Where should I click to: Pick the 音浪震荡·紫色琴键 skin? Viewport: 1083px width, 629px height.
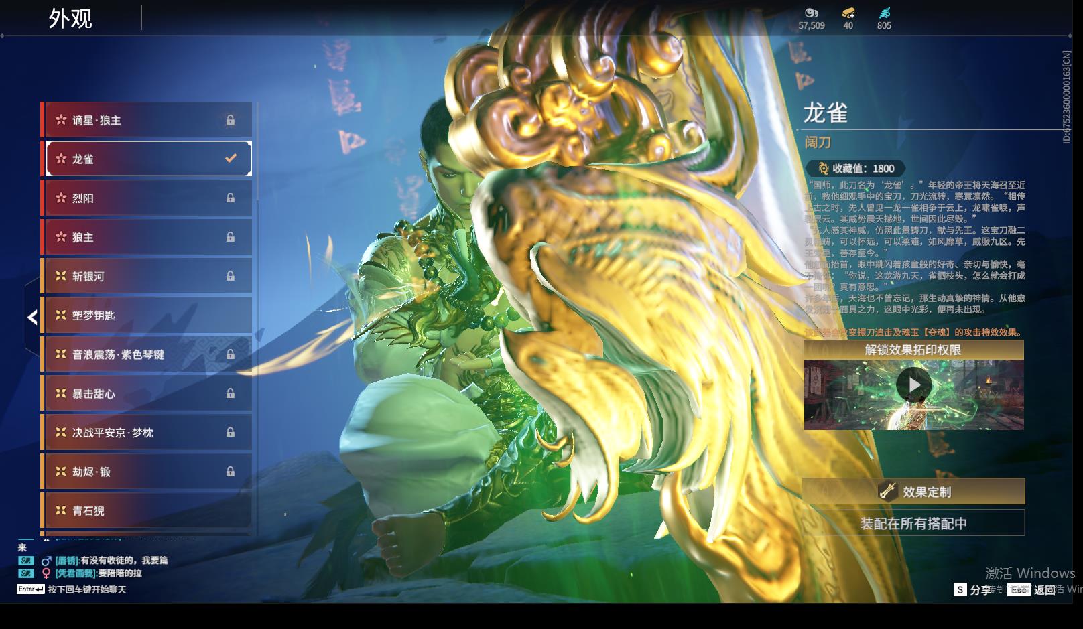[147, 354]
